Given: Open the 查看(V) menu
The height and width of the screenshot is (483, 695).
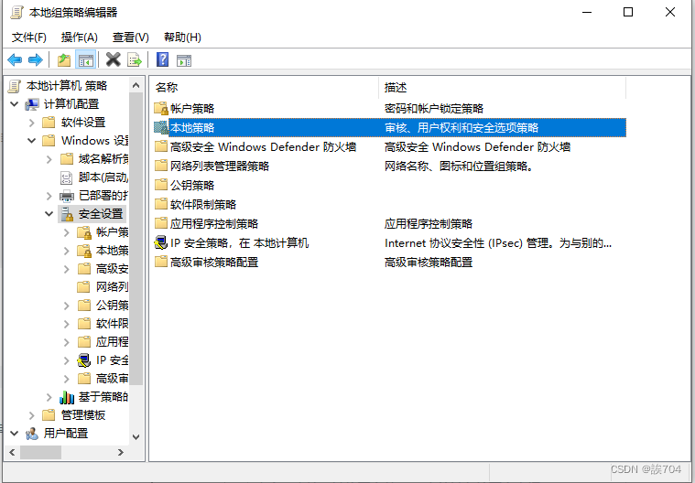Looking at the screenshot, I should pyautogui.click(x=131, y=38).
